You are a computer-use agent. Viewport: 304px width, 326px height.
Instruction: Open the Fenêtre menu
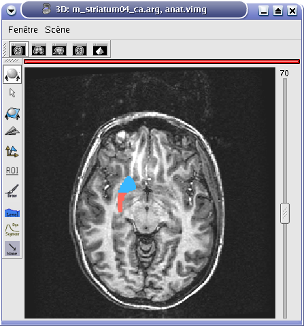[x=23, y=30]
